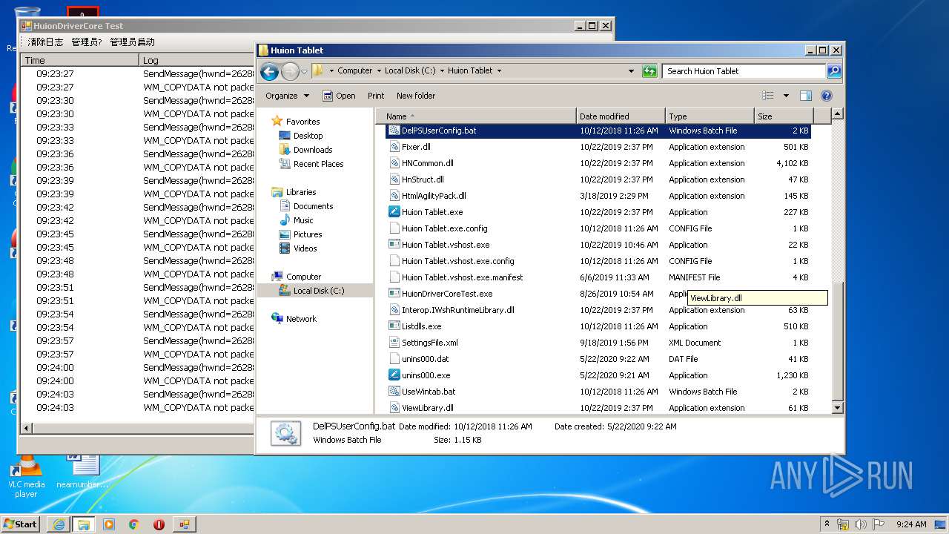Select Pictures library

[308, 234]
